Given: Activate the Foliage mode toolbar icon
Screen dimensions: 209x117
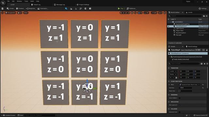Looking at the screenshot, I should point(76,9).
